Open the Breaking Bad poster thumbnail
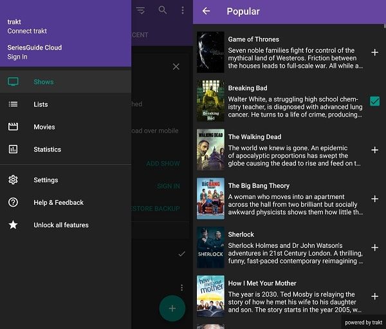The height and width of the screenshot is (329, 386). point(210,101)
